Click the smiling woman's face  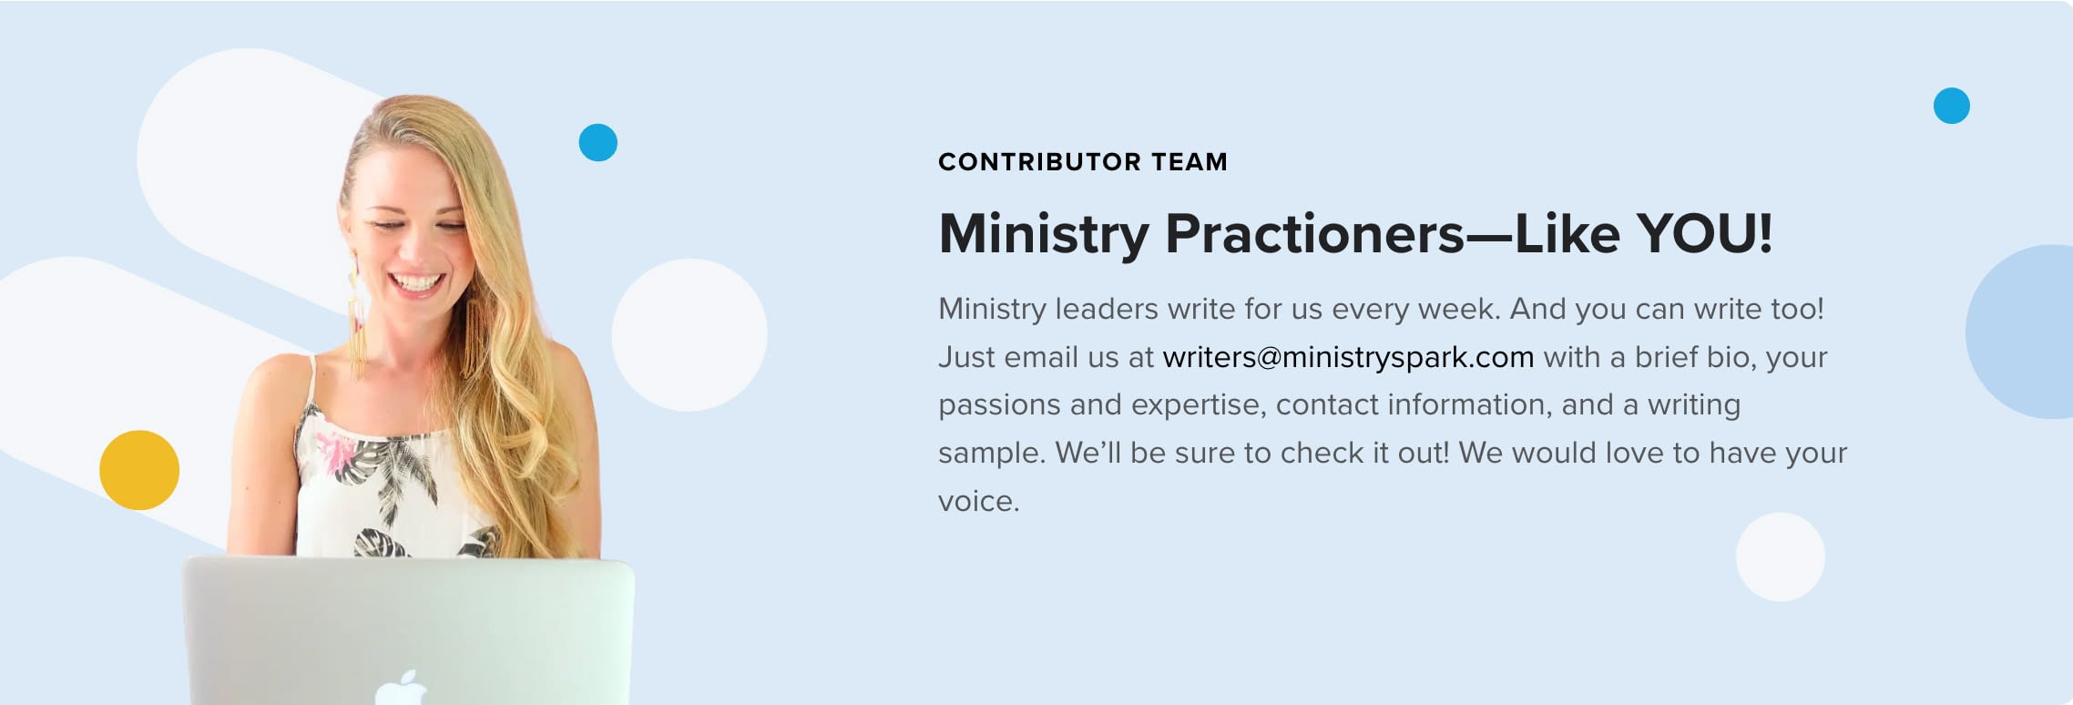pos(410,237)
